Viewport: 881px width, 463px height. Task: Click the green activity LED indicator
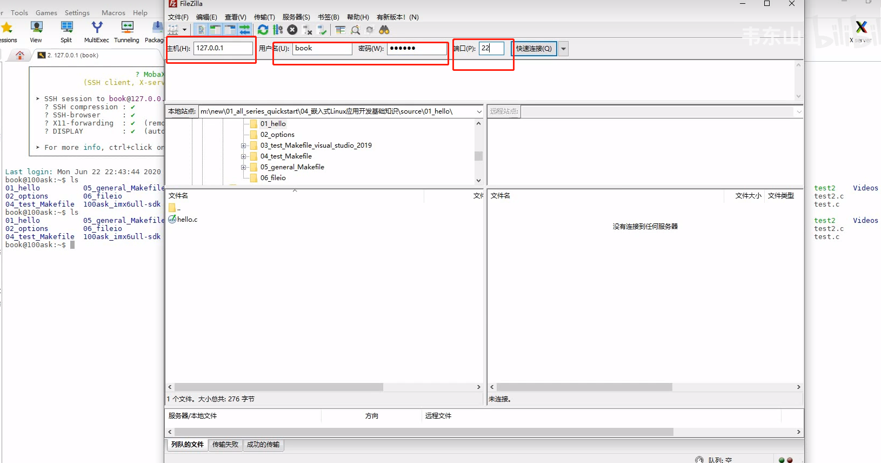pyautogui.click(x=782, y=460)
